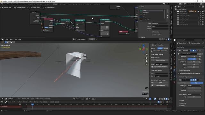Click the move input up arrow in Inputs panel
205x115 pixels.
[168, 15]
